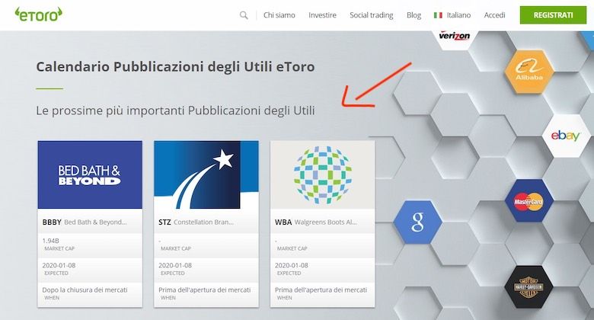594x320 pixels.
Task: Click the BBBY ticker text
Action: click(52, 222)
